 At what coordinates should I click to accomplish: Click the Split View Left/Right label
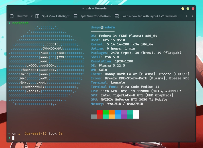click(x=56, y=16)
